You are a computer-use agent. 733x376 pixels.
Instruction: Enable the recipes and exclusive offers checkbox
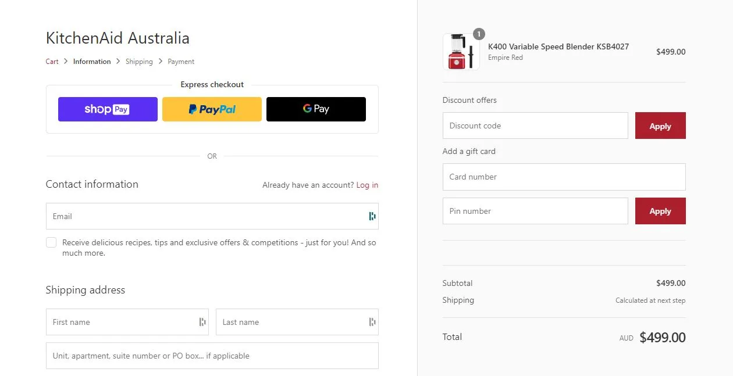pyautogui.click(x=51, y=242)
